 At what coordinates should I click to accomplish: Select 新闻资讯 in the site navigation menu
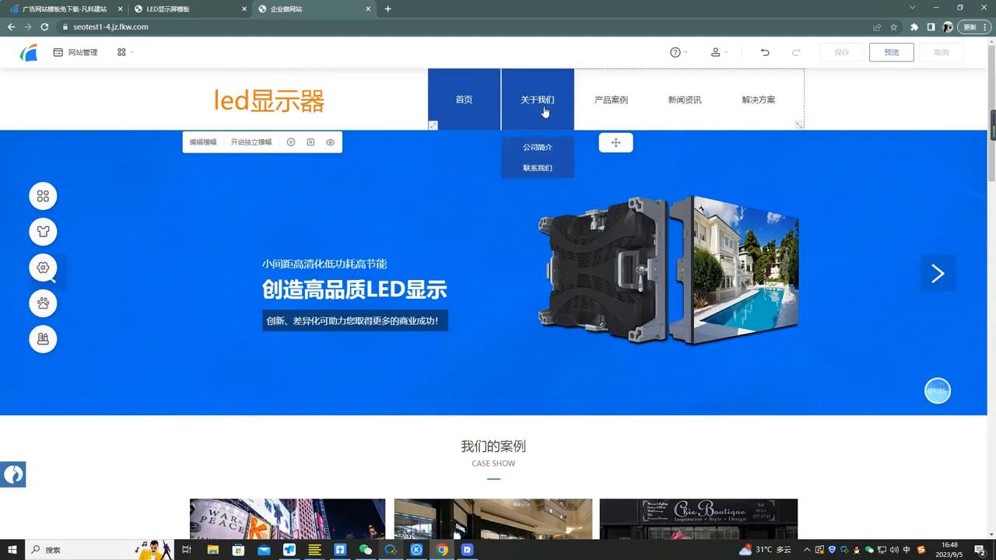point(684,100)
